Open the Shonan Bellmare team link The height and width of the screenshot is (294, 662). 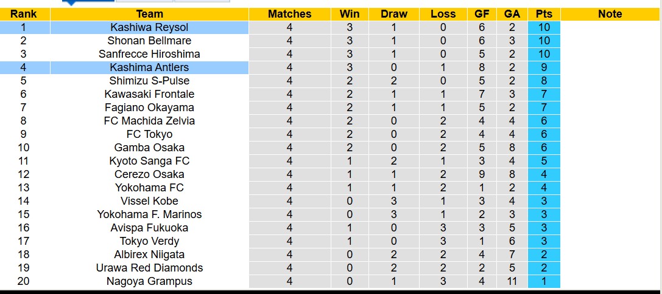click(149, 41)
